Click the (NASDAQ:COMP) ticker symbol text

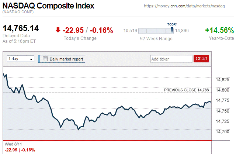pos(17,13)
